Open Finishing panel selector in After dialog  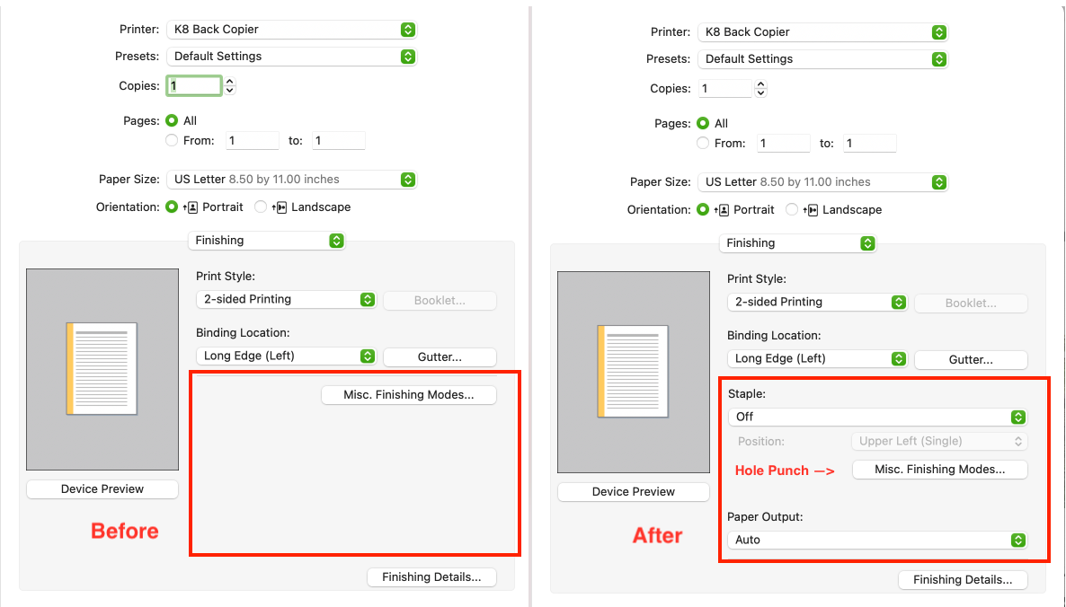point(797,243)
